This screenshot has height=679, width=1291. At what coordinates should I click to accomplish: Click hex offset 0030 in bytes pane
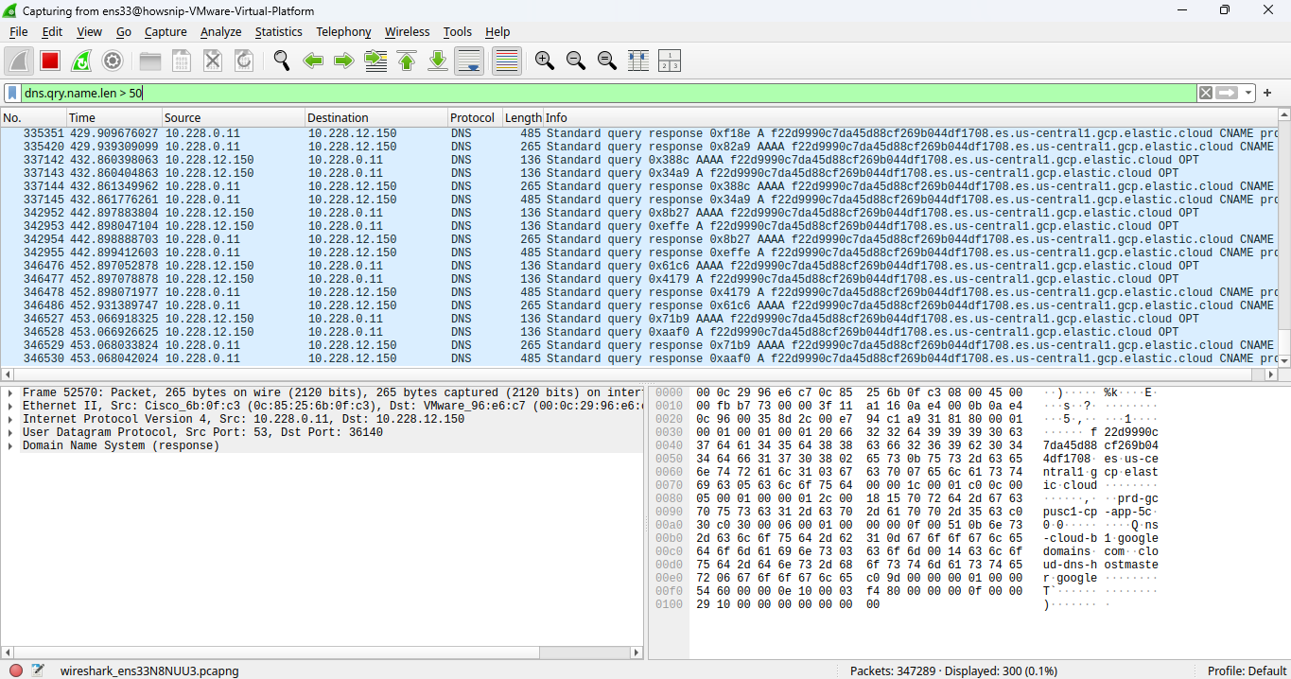coord(669,432)
